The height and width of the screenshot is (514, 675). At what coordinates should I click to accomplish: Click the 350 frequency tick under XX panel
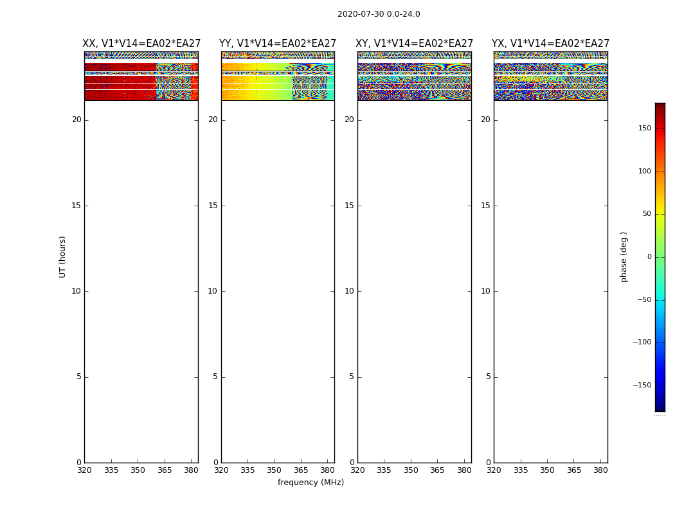(138, 470)
